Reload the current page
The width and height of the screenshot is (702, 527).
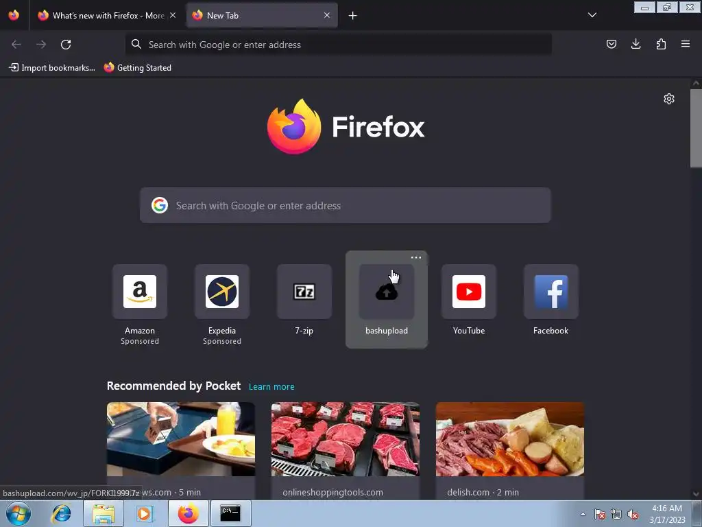pyautogui.click(x=66, y=45)
